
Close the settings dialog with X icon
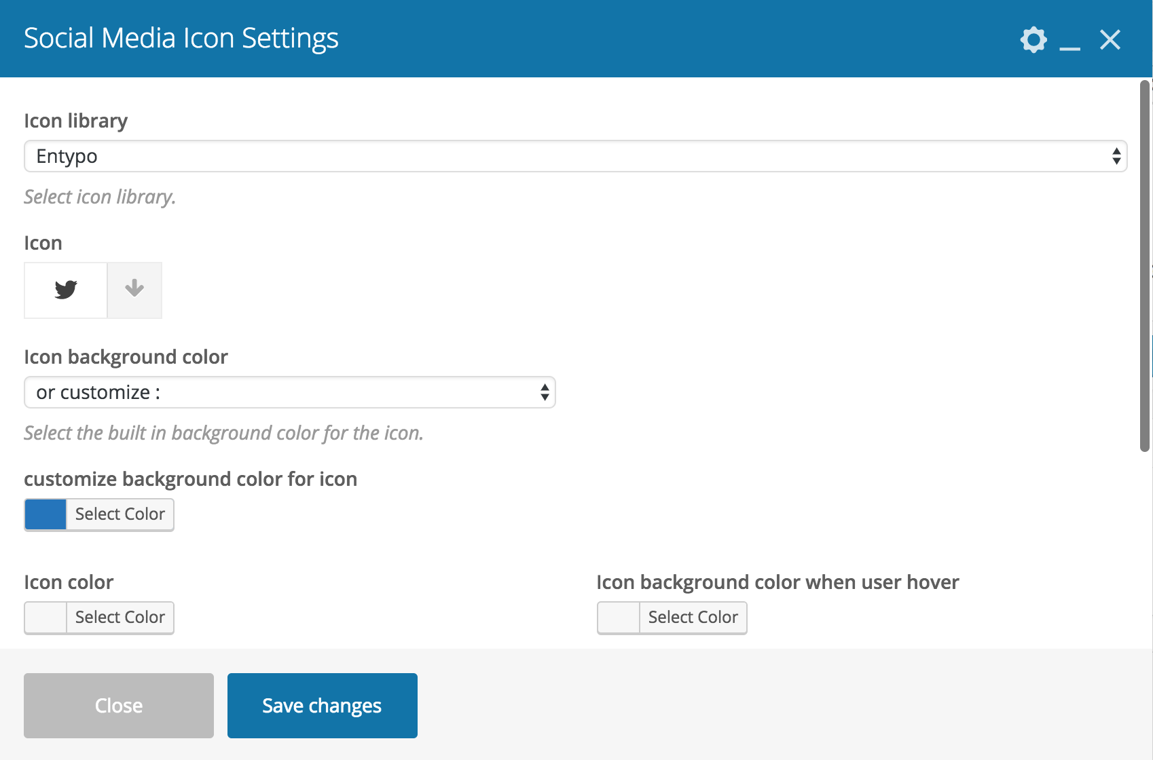(1110, 39)
